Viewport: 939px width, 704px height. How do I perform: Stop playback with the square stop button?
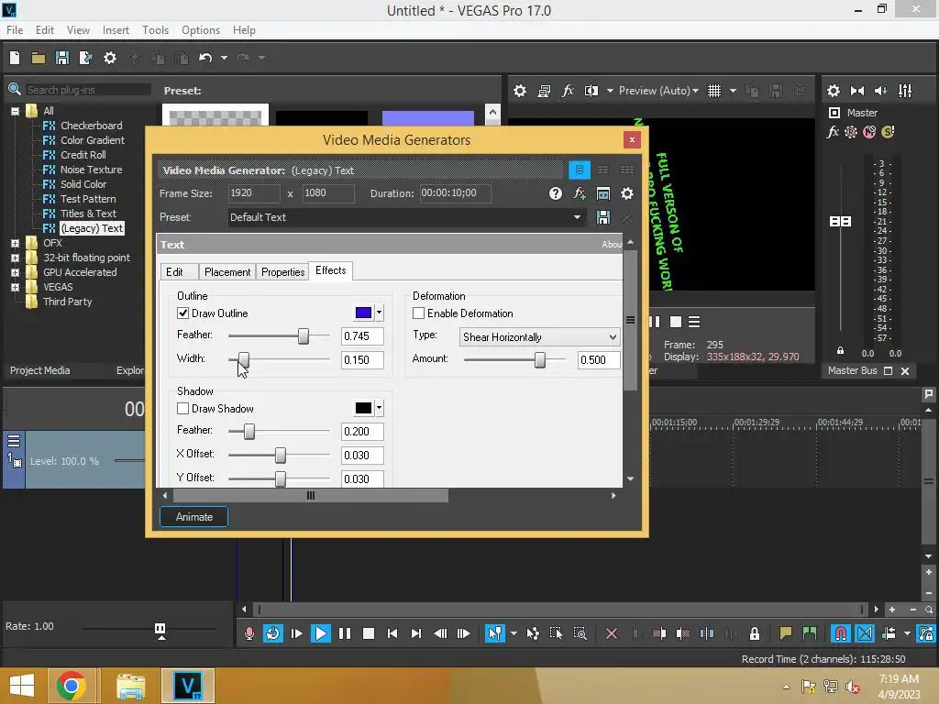click(369, 633)
